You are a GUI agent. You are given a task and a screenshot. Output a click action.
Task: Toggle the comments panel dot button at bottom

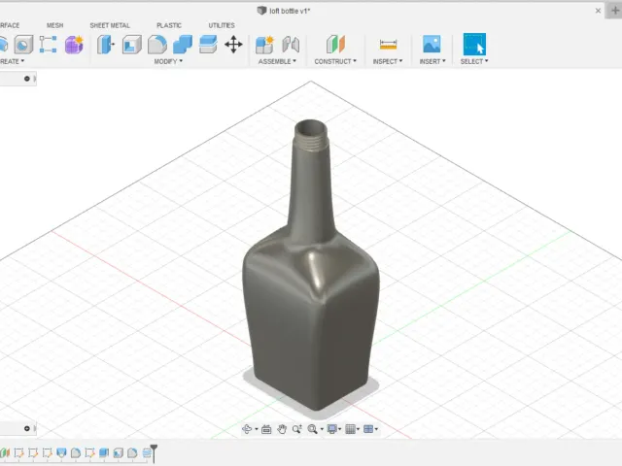tap(27, 428)
